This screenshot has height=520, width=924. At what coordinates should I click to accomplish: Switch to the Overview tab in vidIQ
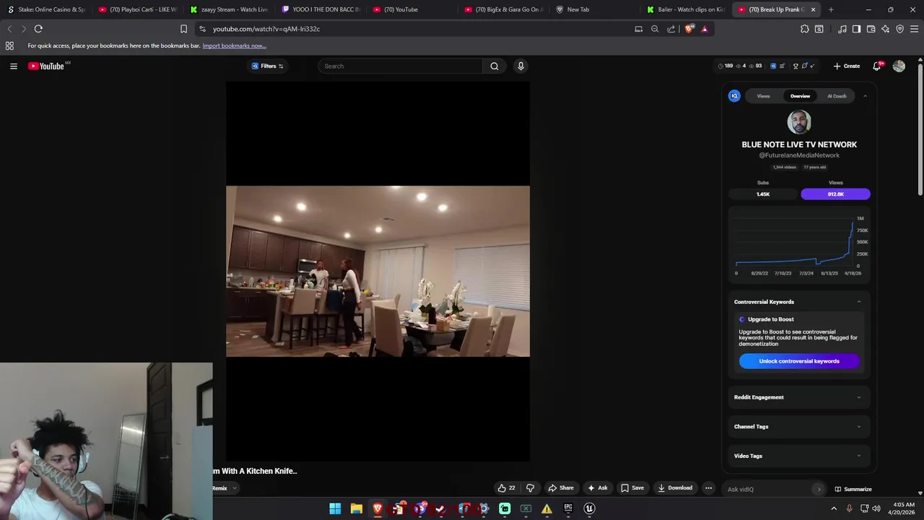[800, 96]
